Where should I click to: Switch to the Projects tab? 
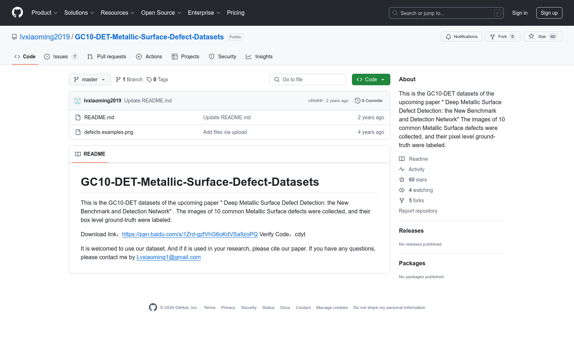pos(185,57)
